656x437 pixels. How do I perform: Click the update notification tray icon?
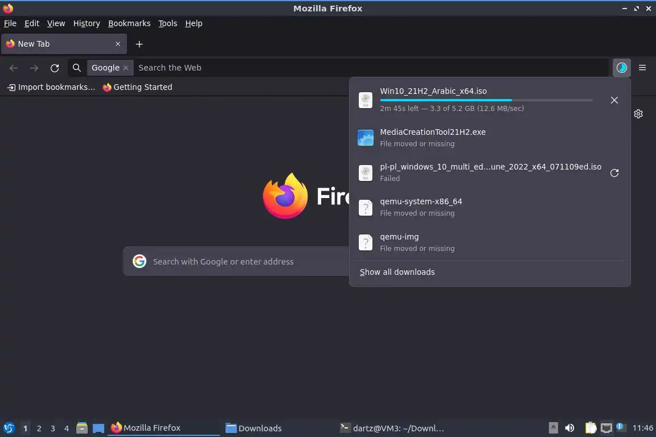pos(621,427)
